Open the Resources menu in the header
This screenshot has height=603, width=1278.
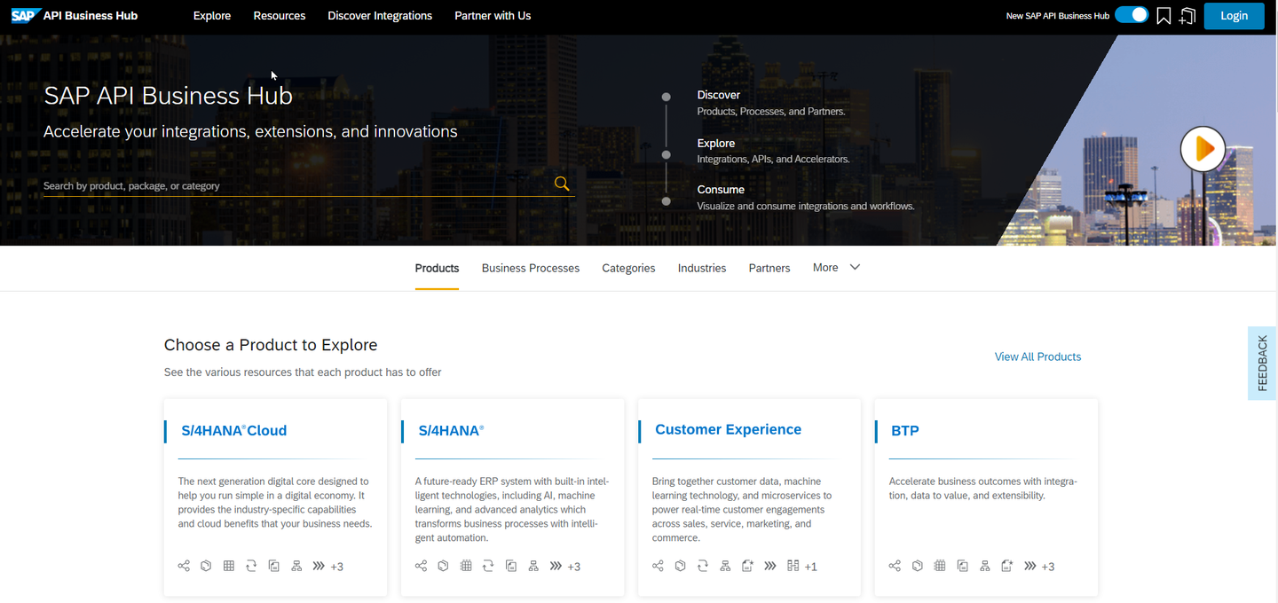280,16
